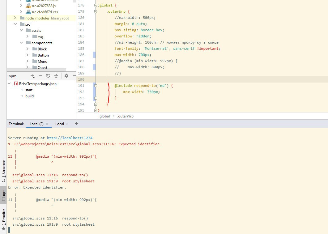Image resolution: width=328 pixels, height=234 pixels.
Task: Collapse the src folder
Action: pos(15,24)
